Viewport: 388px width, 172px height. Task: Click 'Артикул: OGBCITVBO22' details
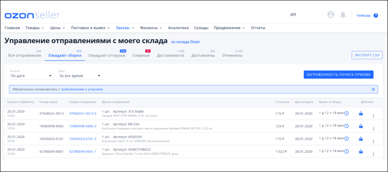pos(132,149)
